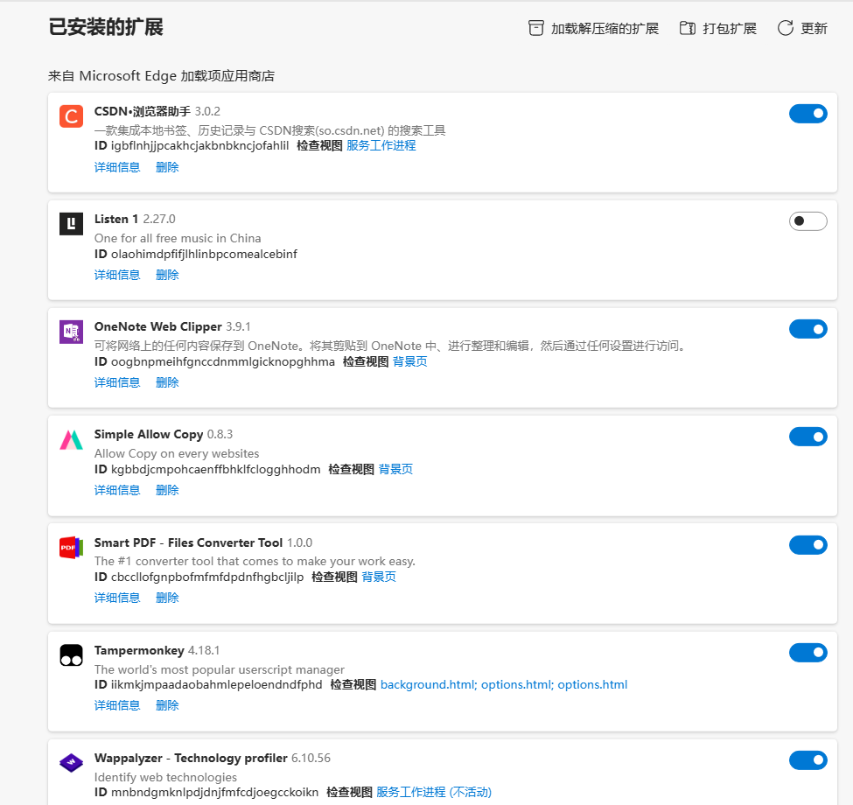The height and width of the screenshot is (805, 853).
Task: Open 详细信息 for Simple Allow Copy
Action: click(x=117, y=490)
